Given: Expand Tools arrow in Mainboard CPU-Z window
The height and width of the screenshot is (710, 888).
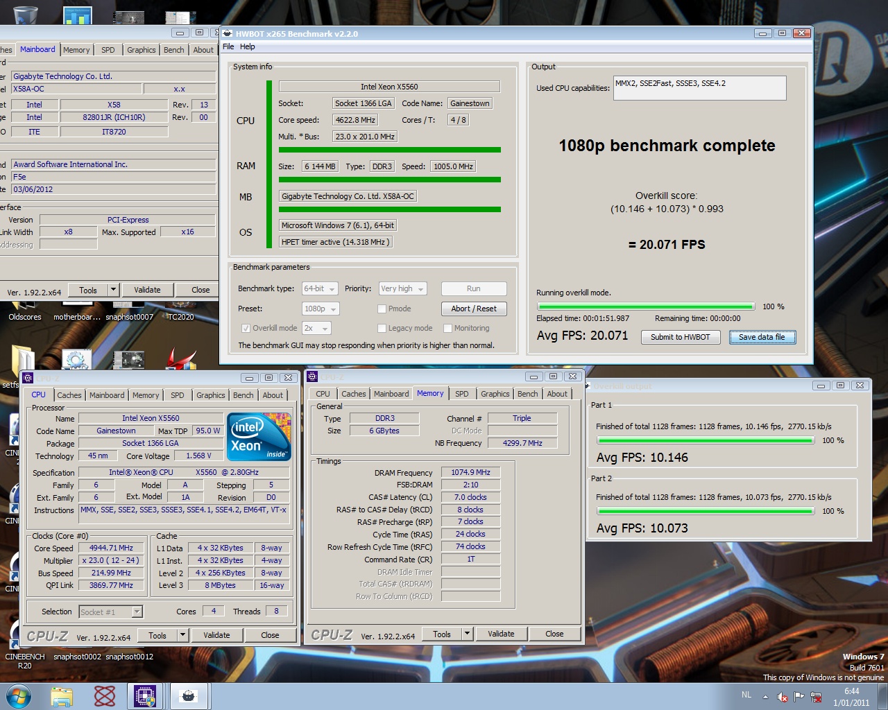Looking at the screenshot, I should [x=114, y=290].
